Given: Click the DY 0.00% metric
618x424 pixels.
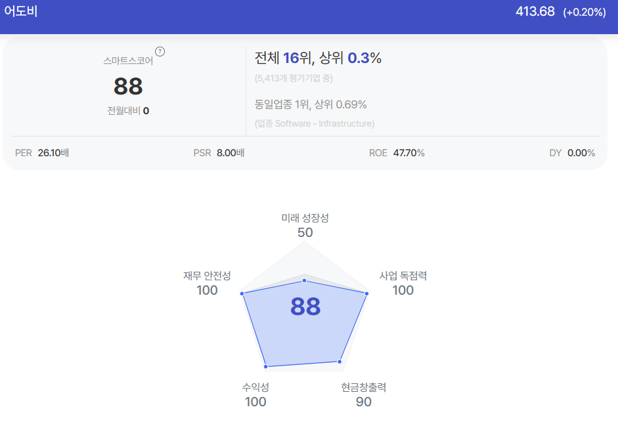Looking at the screenshot, I should (x=572, y=153).
